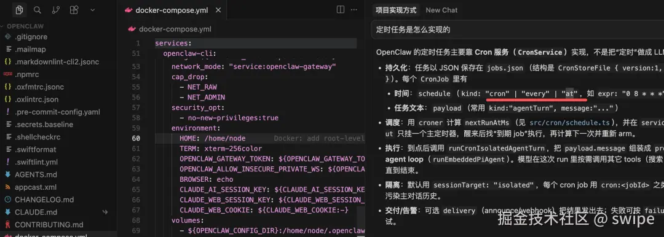664x237 pixels.
Task: Open .shellcheckrc file in explorer
Action: (38, 137)
